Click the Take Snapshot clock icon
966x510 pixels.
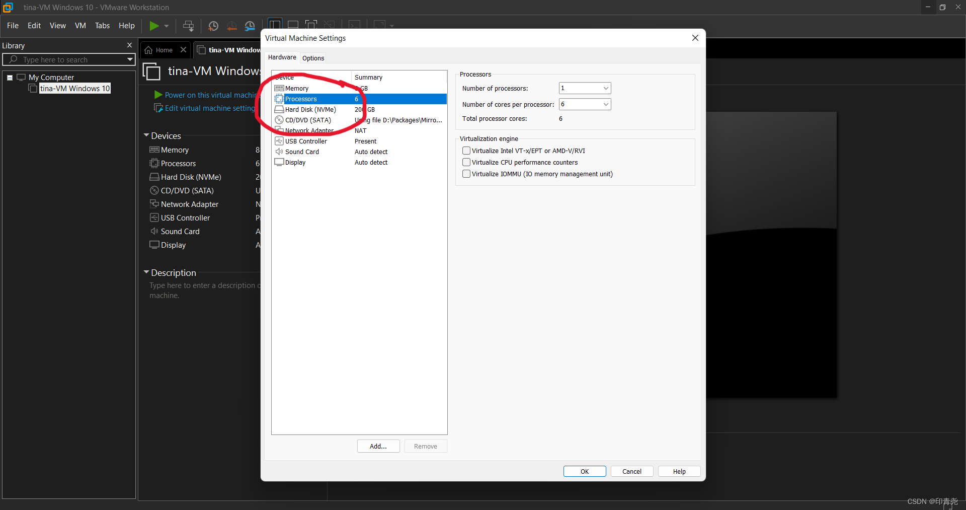point(213,26)
